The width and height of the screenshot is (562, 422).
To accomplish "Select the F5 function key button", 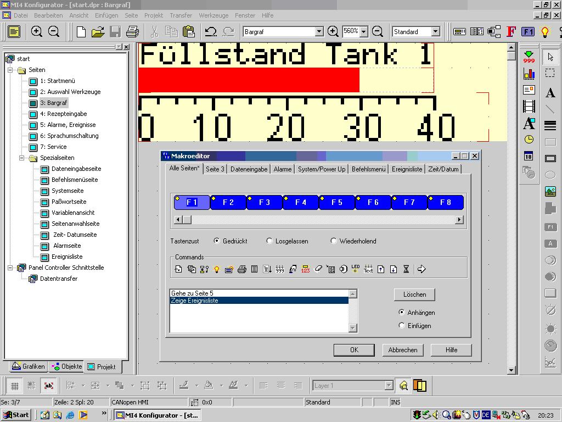I will pos(337,202).
